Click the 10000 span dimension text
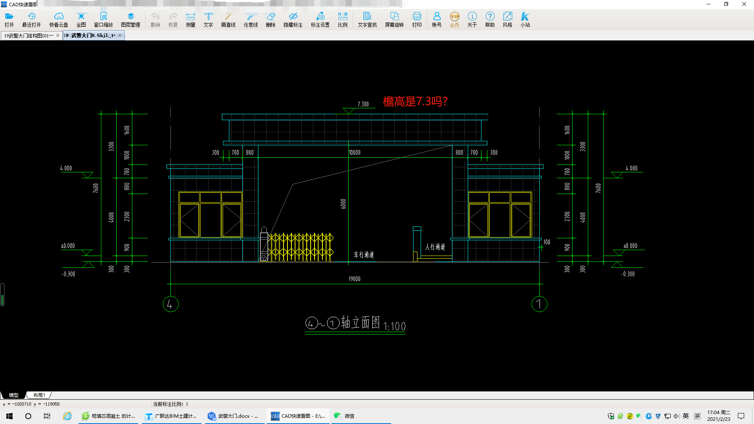The width and height of the screenshot is (754, 424). pyautogui.click(x=355, y=153)
